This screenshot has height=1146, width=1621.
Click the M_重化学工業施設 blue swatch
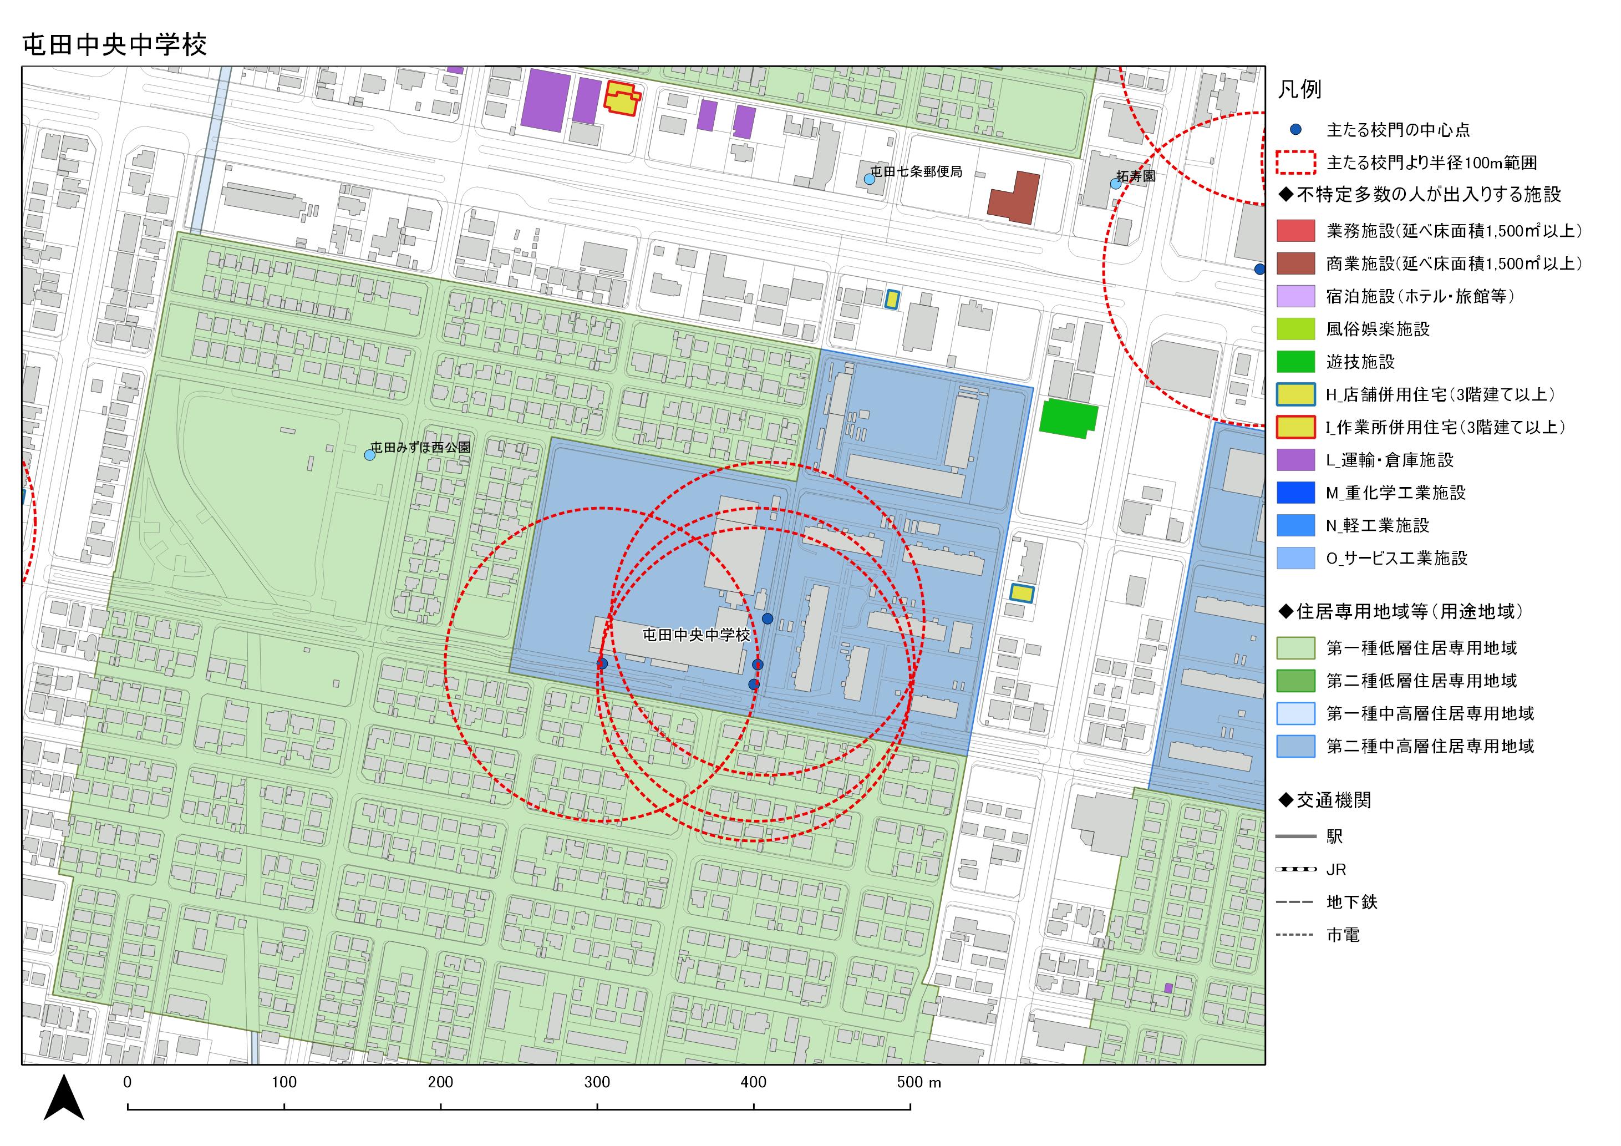click(x=1295, y=493)
